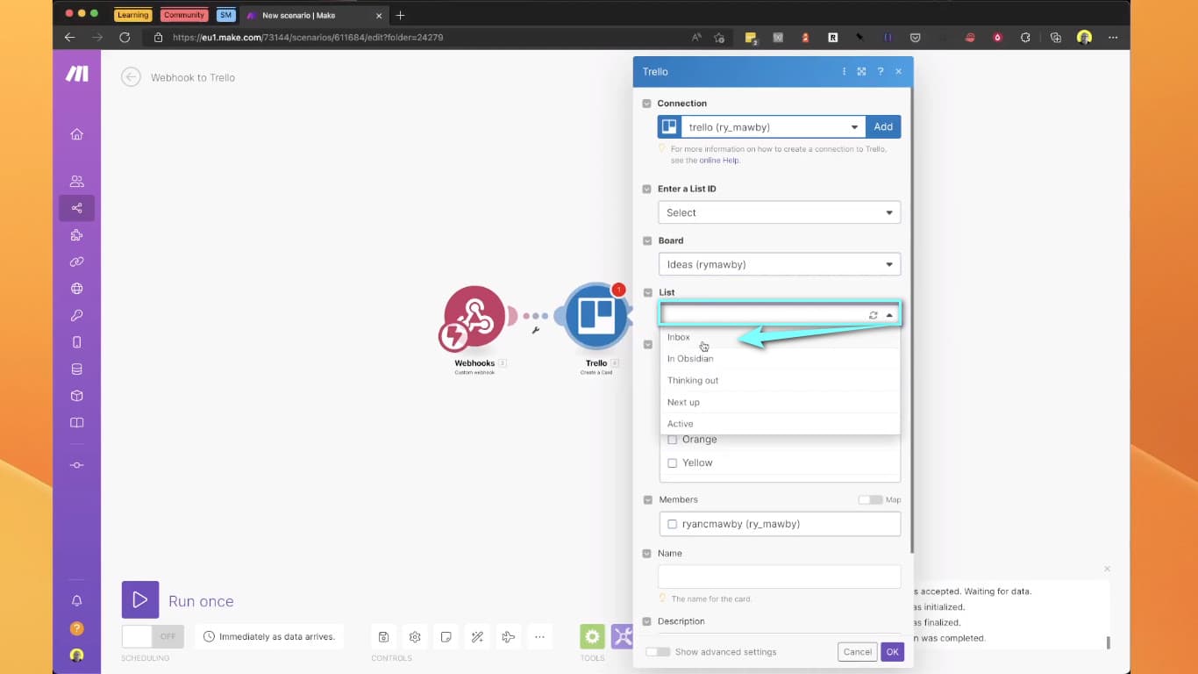1198x674 pixels.
Task: Open the Enter a List ID dropdown
Action: [x=779, y=212]
